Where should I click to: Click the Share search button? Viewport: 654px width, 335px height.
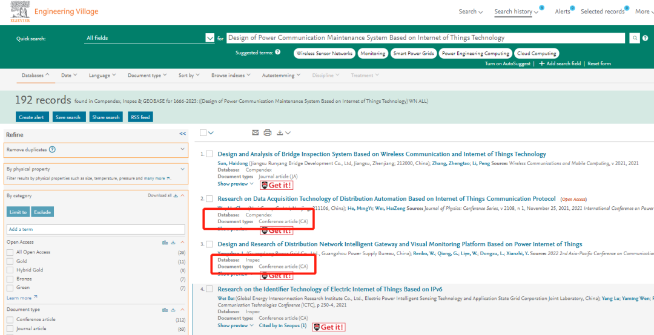pyautogui.click(x=106, y=117)
